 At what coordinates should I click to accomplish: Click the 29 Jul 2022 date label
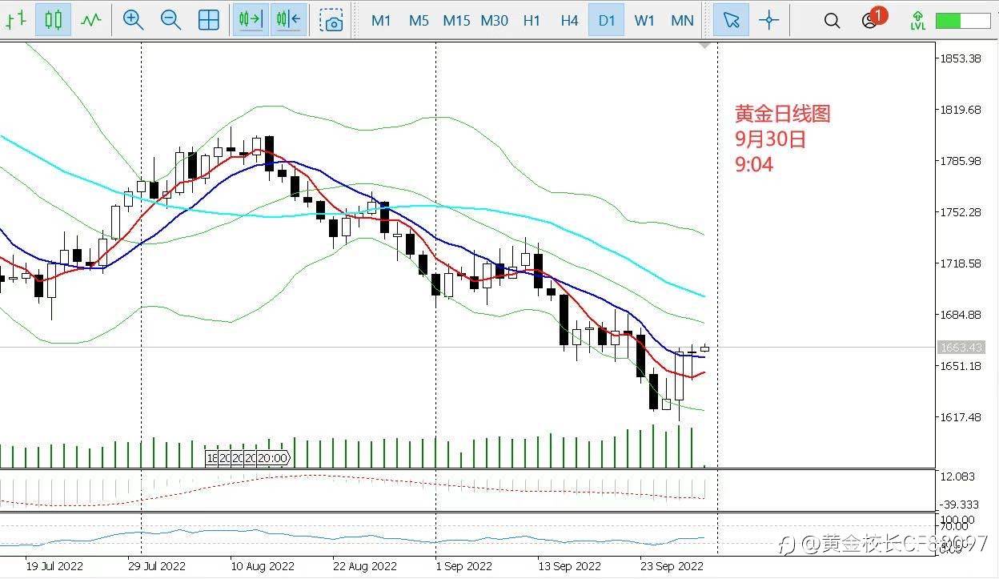[157, 566]
